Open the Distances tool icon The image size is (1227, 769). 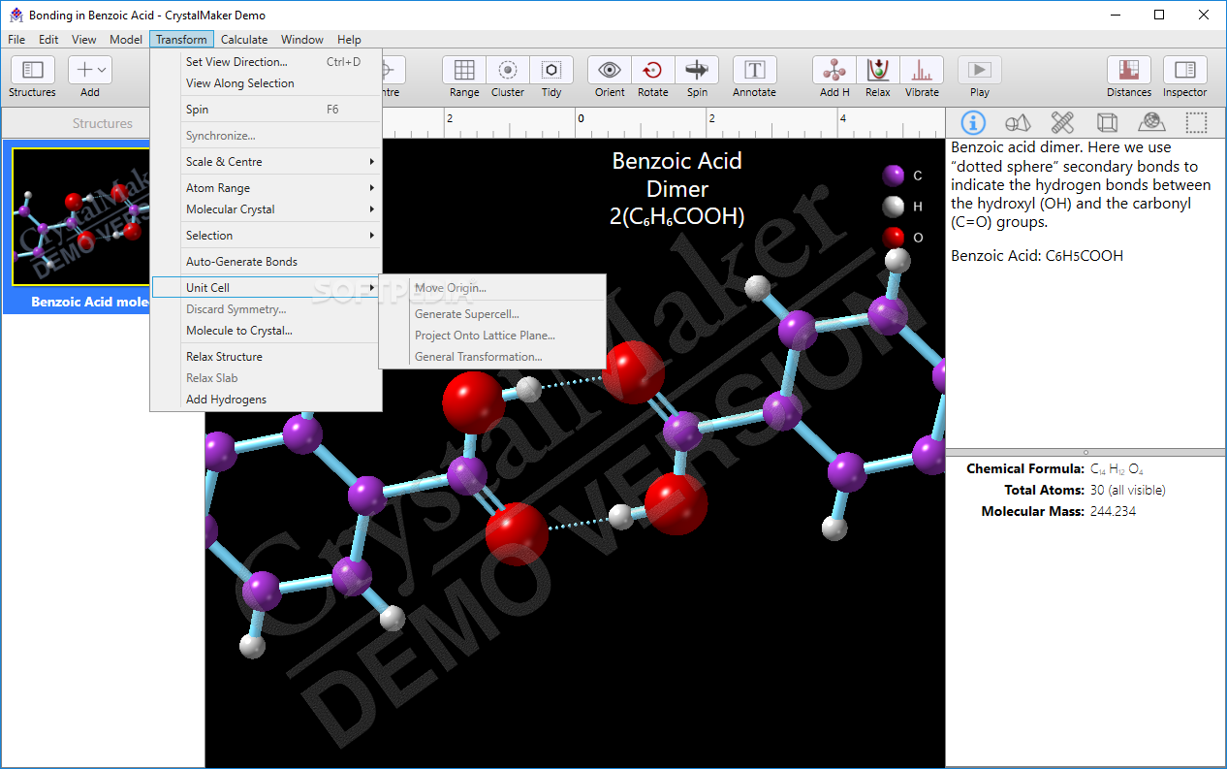(x=1129, y=70)
